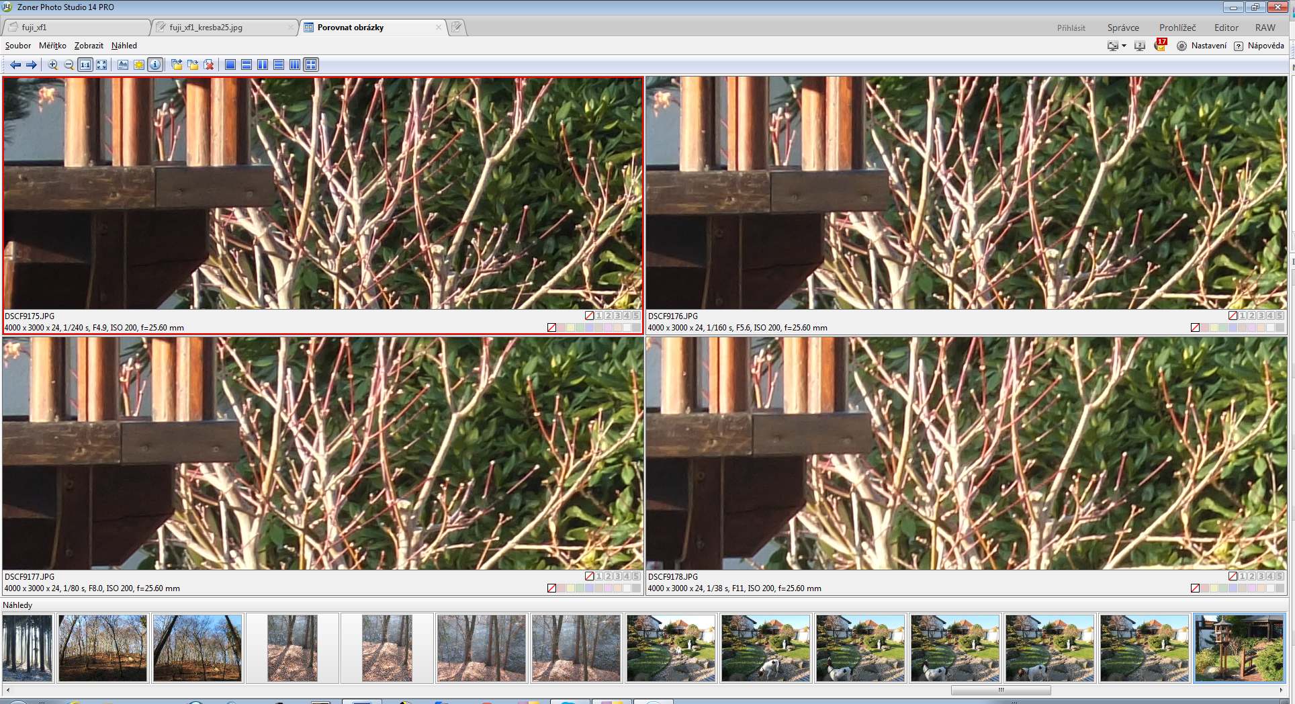Toggle the image information (i) button
The width and height of the screenshot is (1295, 704).
[155, 65]
